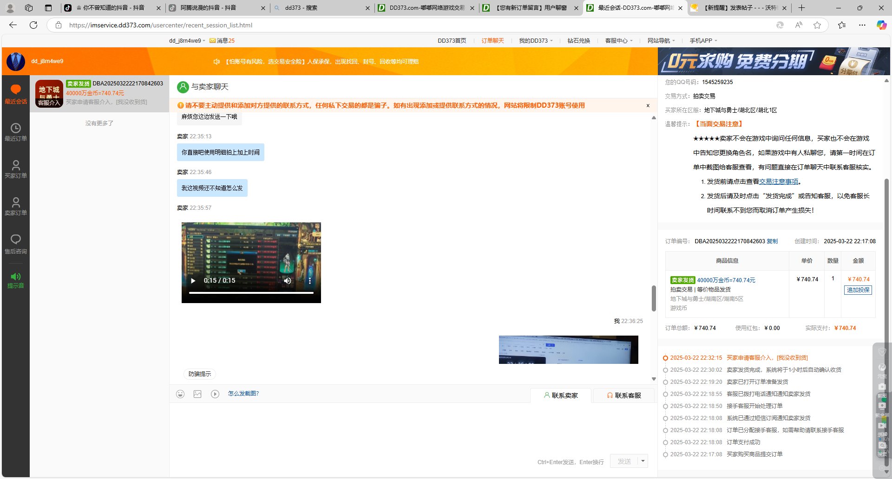Open the browser favorites list icon

pyautogui.click(x=842, y=25)
